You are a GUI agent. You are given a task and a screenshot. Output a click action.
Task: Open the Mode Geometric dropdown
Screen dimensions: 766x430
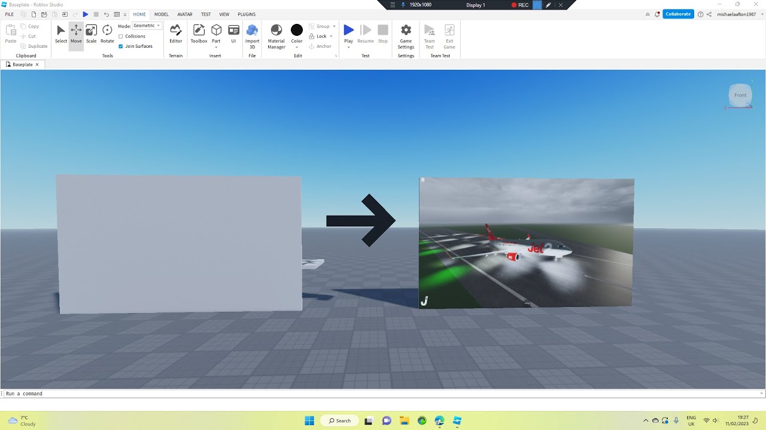pos(147,26)
